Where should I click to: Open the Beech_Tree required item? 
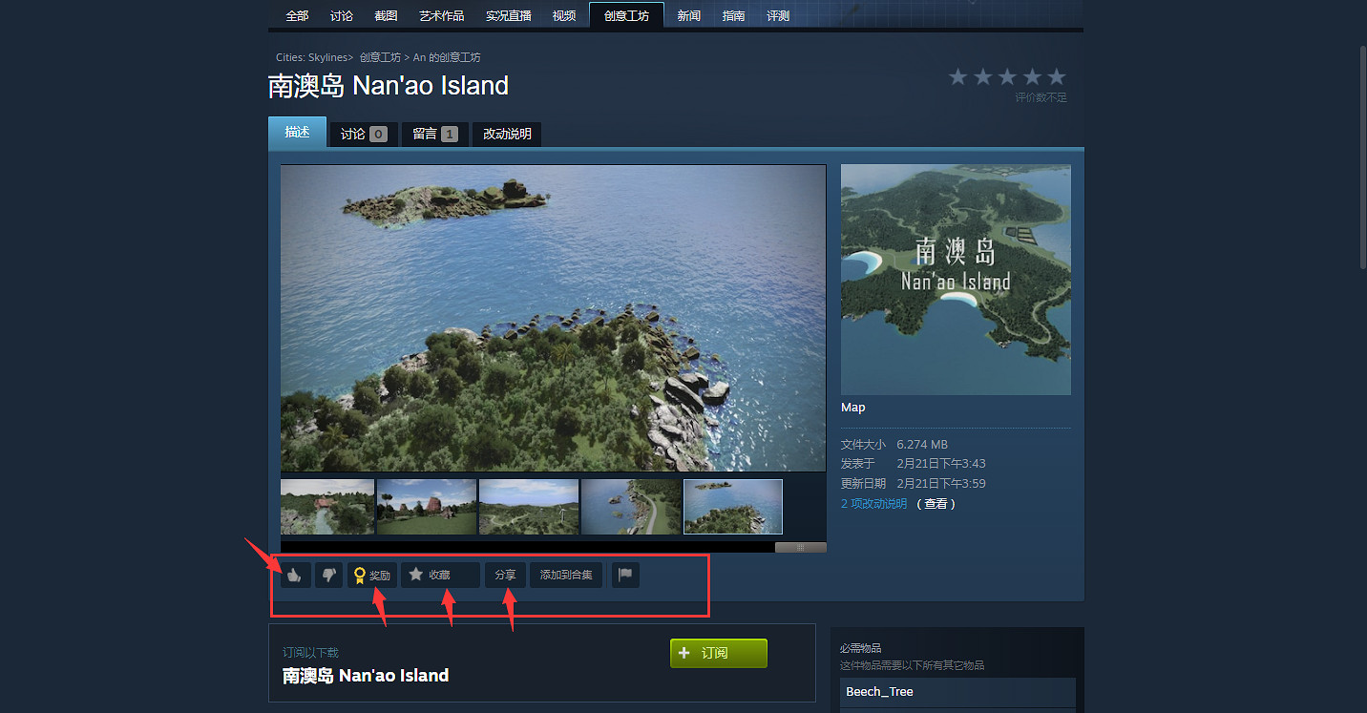(879, 692)
